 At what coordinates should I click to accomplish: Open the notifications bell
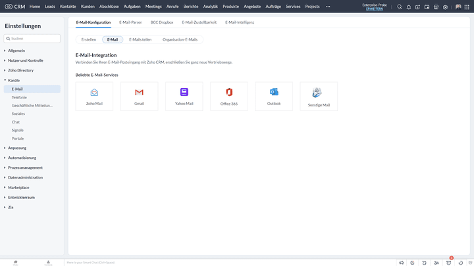[409, 7]
